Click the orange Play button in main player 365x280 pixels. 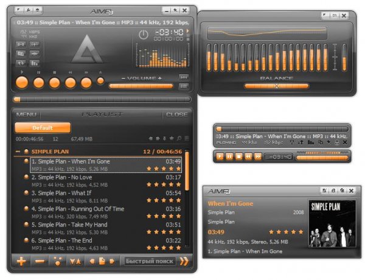pos(22,83)
